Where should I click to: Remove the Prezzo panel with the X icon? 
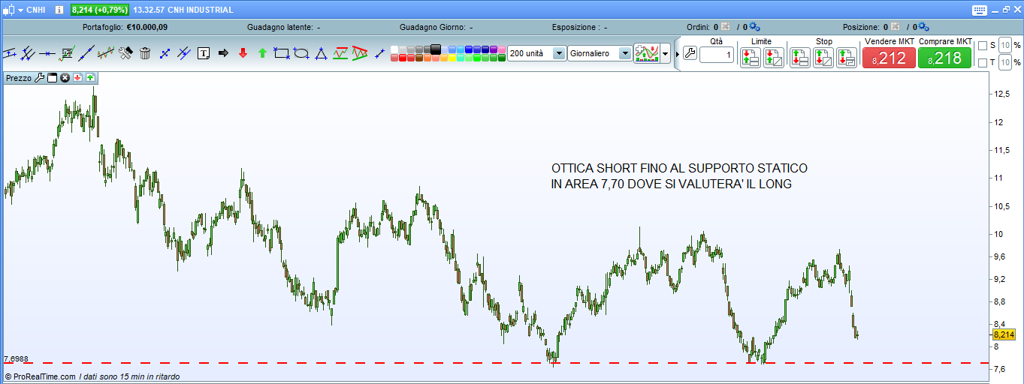(65, 77)
